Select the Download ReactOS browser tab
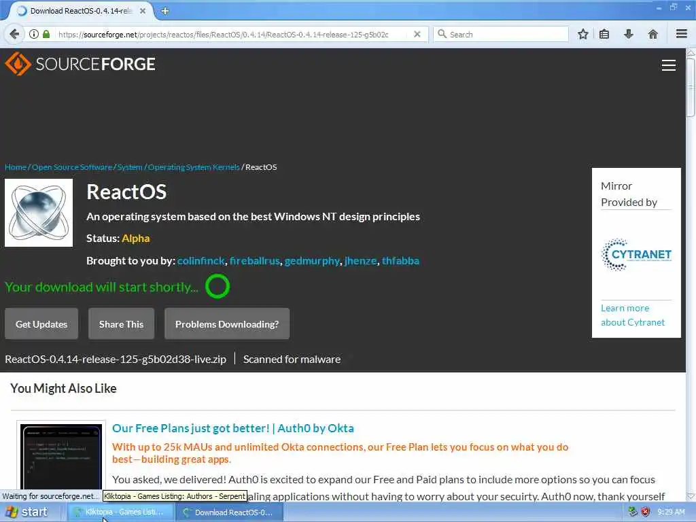Screen dimensions: 696x522 click(82, 11)
